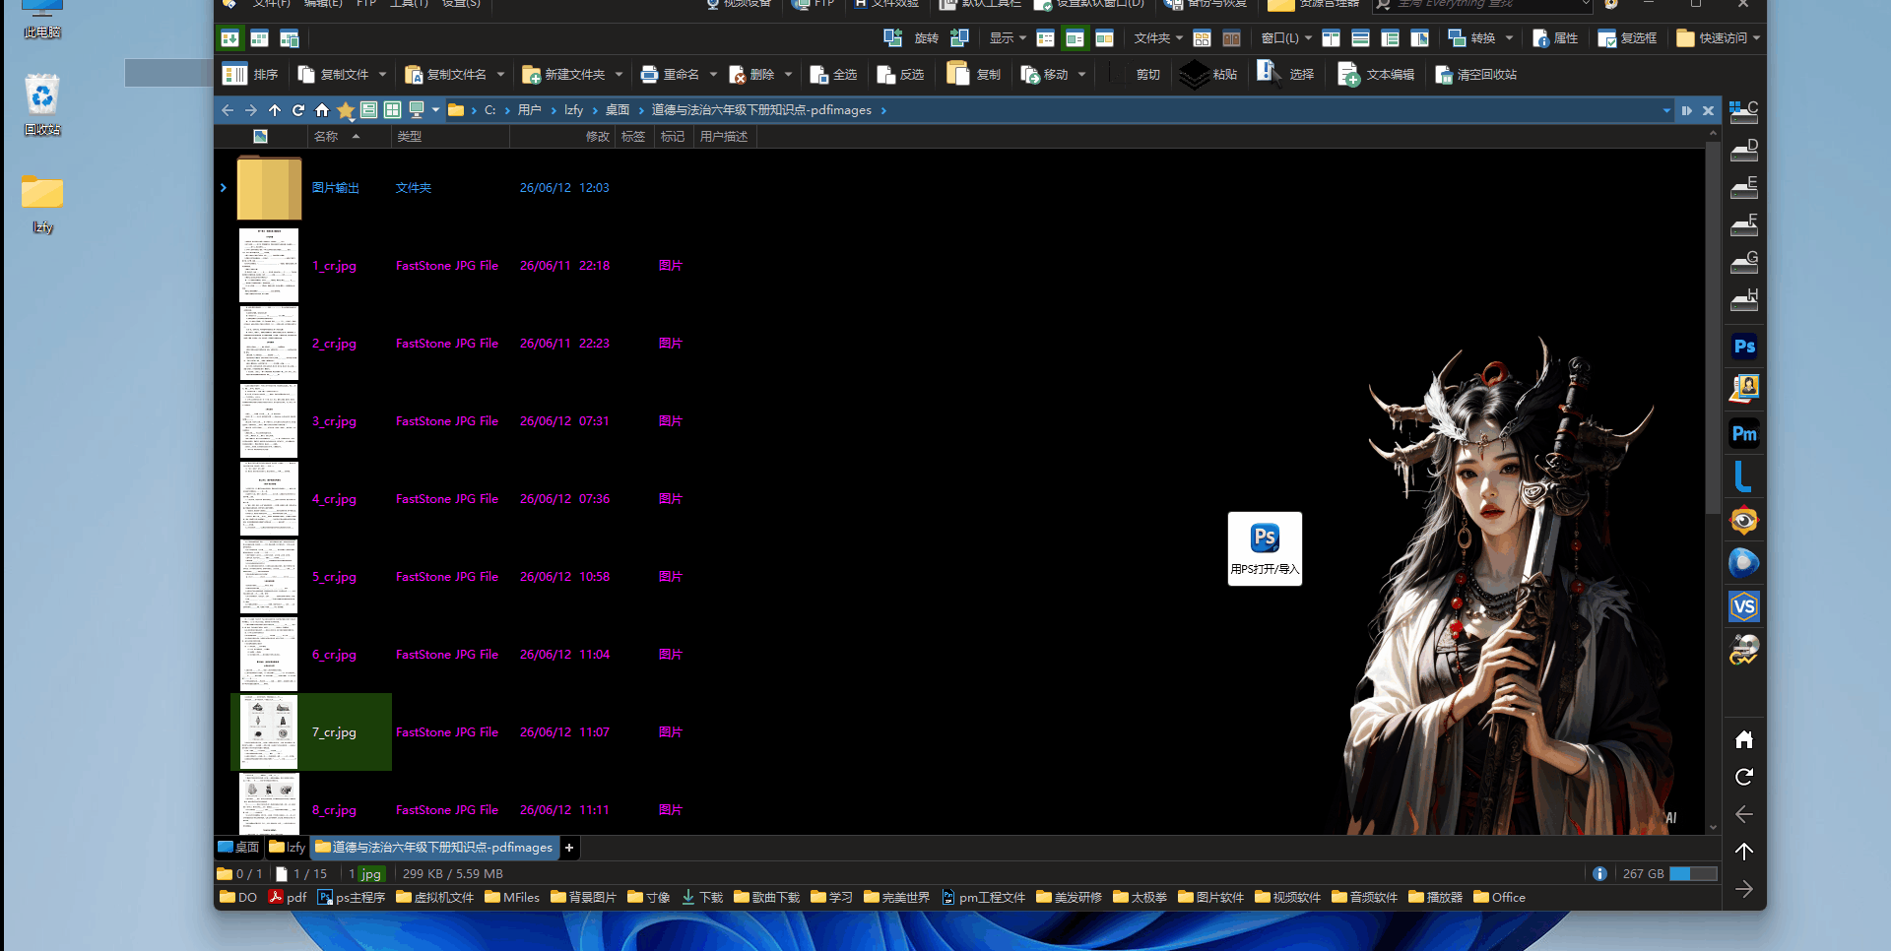Image resolution: width=1891 pixels, height=951 pixels.
Task: Select the 3_cr.jpg file name
Action: (x=335, y=421)
